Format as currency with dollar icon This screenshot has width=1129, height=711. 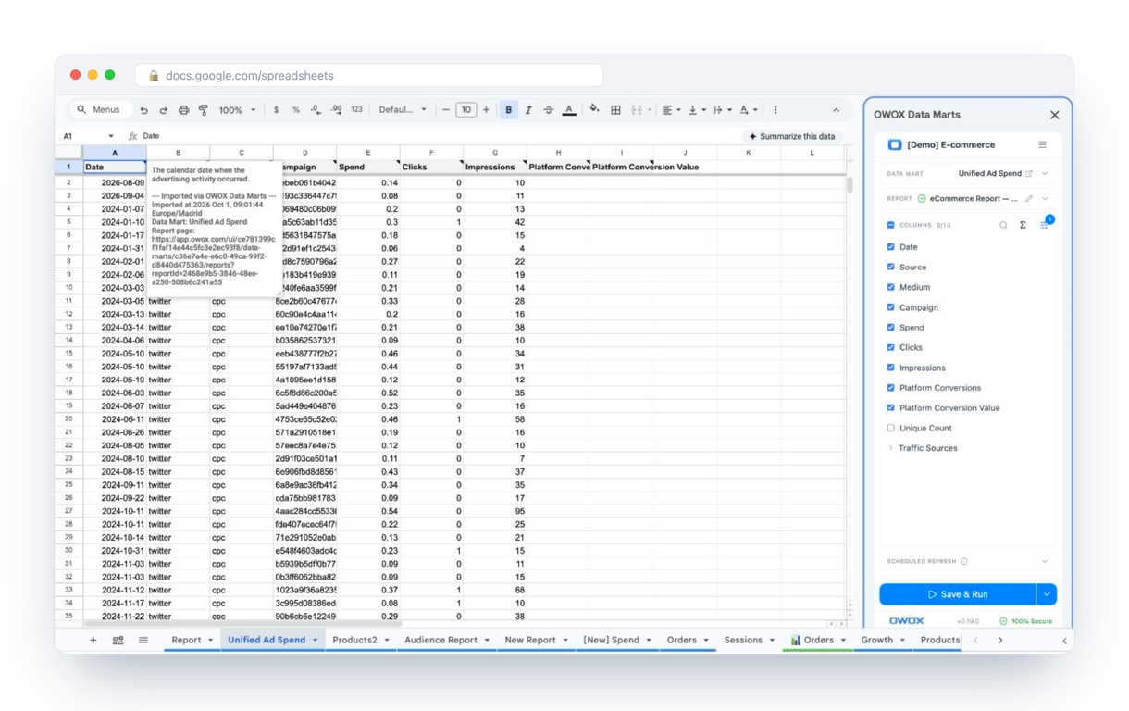point(276,110)
